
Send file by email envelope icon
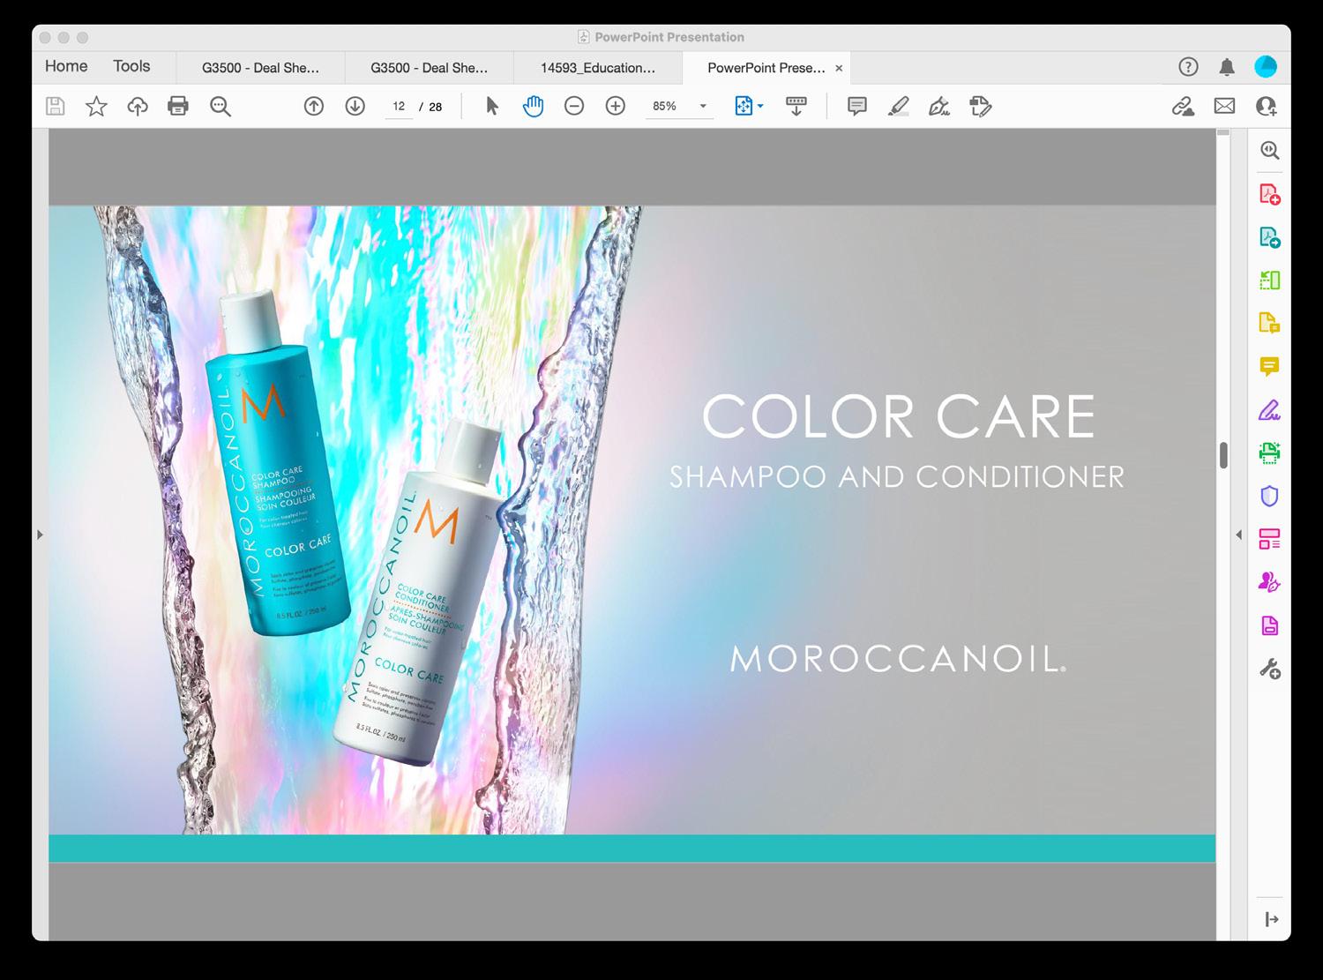point(1224,107)
